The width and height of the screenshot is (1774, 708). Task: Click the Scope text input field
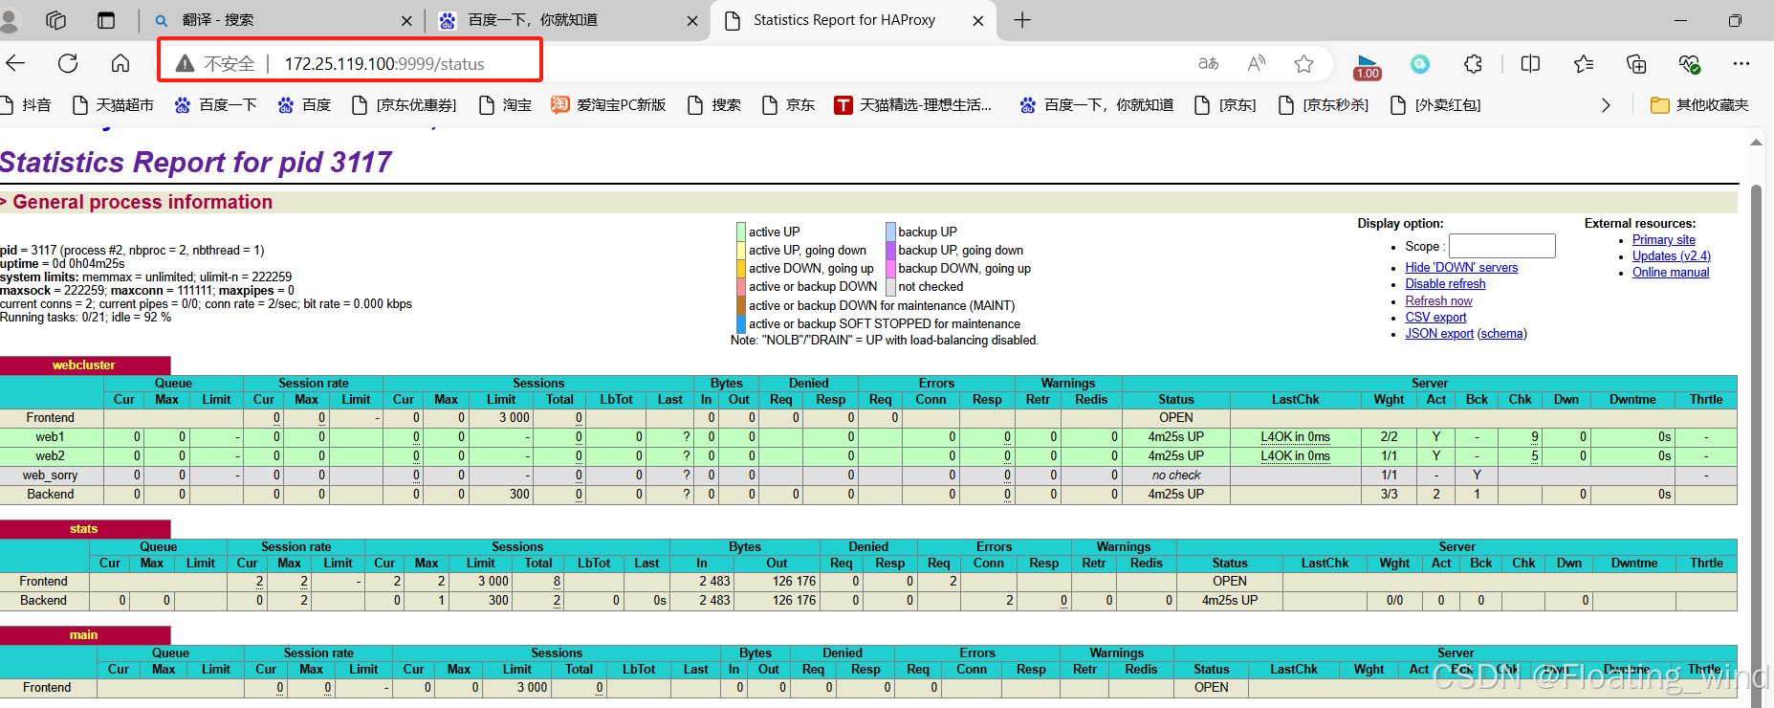point(1501,246)
